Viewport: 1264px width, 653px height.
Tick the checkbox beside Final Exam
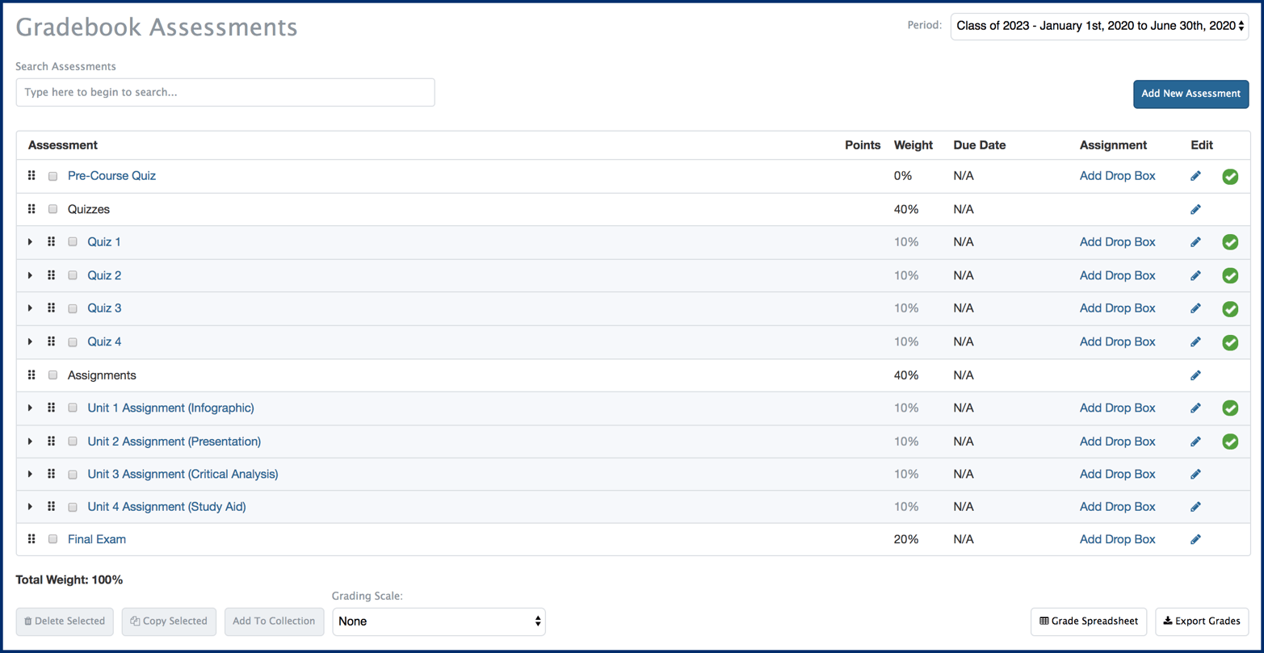(x=52, y=538)
